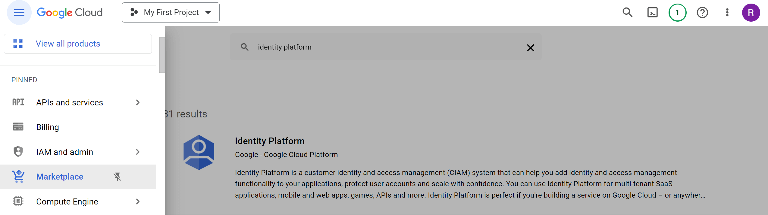Screen dimensions: 768x215
Task: Open the hamburger navigation menu
Action: (x=19, y=13)
